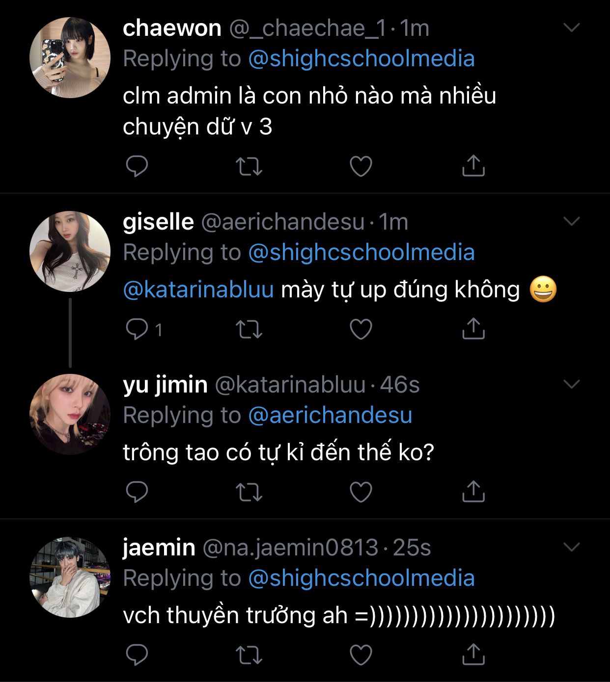The height and width of the screenshot is (682, 610).
Task: Reply to jaemin's tweet
Action: coord(137,655)
